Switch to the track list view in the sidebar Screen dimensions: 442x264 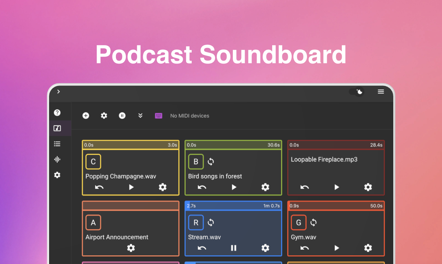[57, 143]
